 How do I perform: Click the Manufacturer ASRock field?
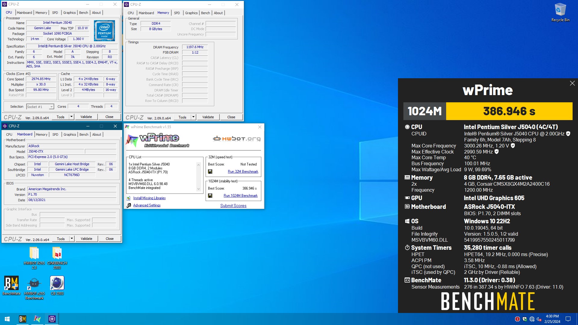click(72, 146)
